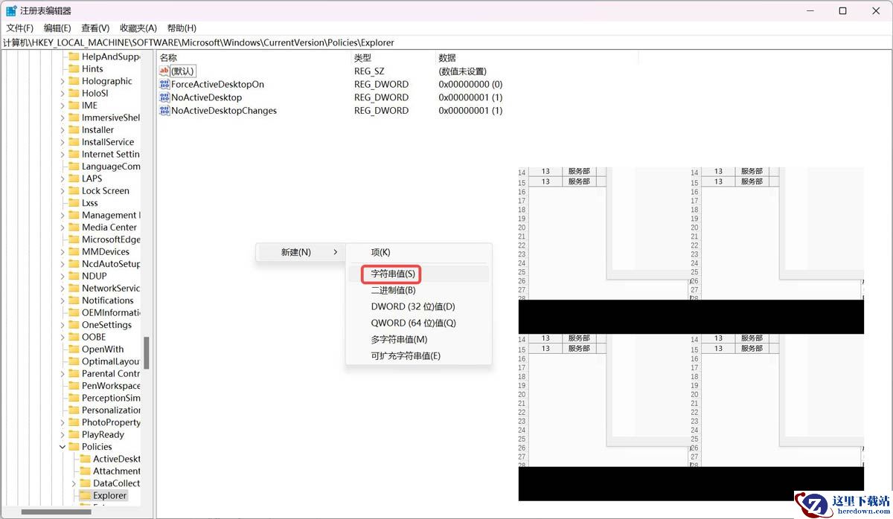Click the Holographic folder icon

[74, 81]
